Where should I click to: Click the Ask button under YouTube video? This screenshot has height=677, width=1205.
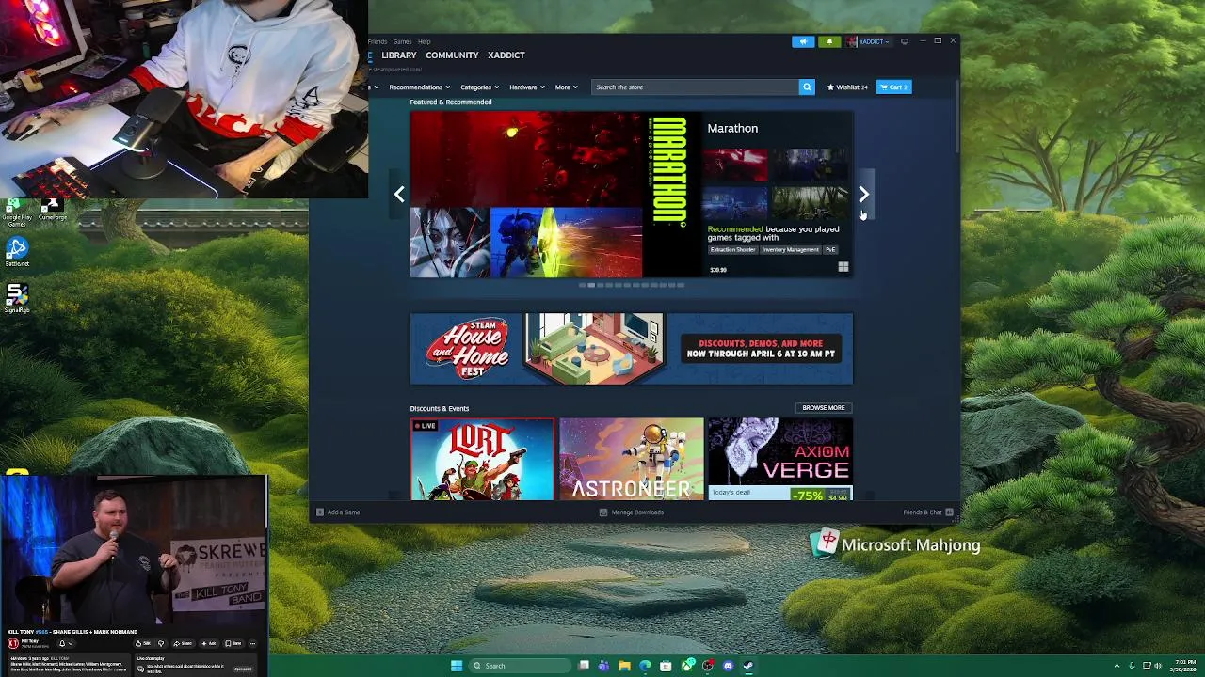point(209,643)
